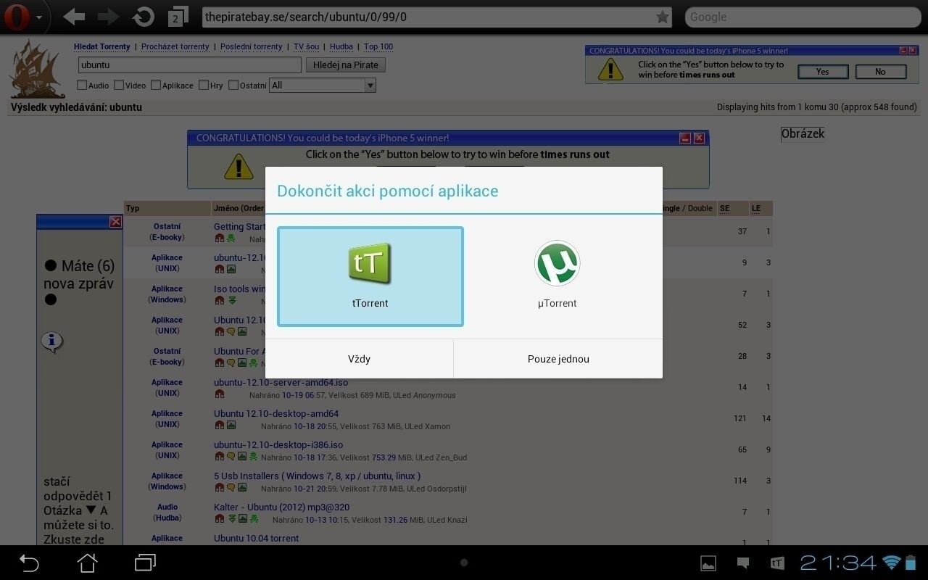Click Hledej na Pirate search button

pos(346,65)
